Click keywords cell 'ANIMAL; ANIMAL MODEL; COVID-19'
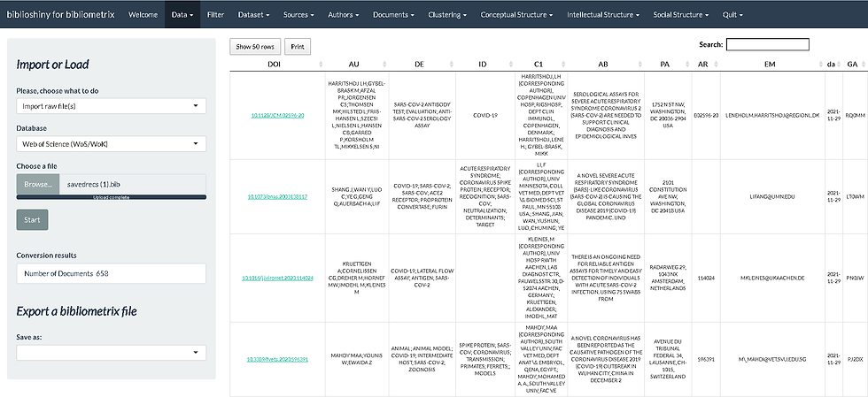The image size is (868, 397). pyautogui.click(x=423, y=359)
